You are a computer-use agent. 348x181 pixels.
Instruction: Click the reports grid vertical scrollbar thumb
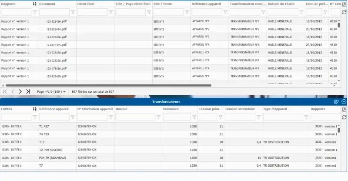[x=339, y=25]
